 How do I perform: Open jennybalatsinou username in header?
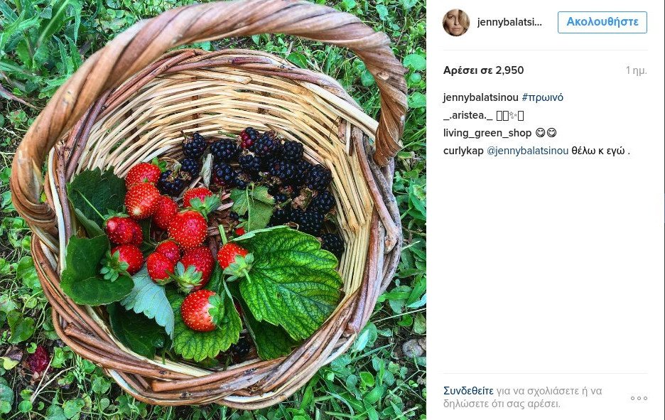(x=509, y=22)
